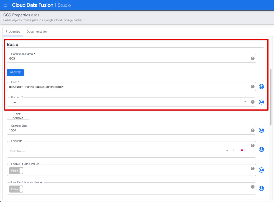This screenshot has height=202, width=274.
Task: Open the Format dropdown showing csv
Action: [245, 102]
